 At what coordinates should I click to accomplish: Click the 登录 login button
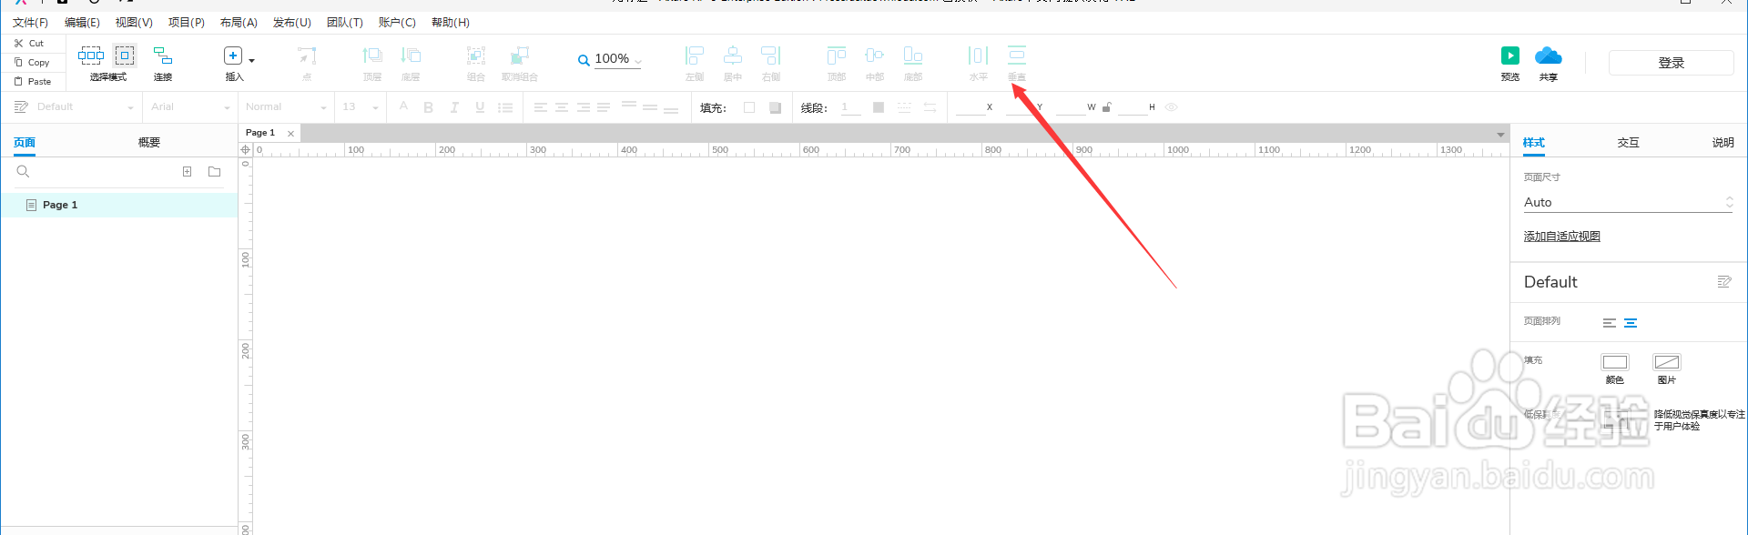pos(1671,63)
